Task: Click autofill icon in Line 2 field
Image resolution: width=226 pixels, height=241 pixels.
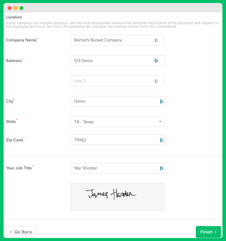Action: [156, 81]
